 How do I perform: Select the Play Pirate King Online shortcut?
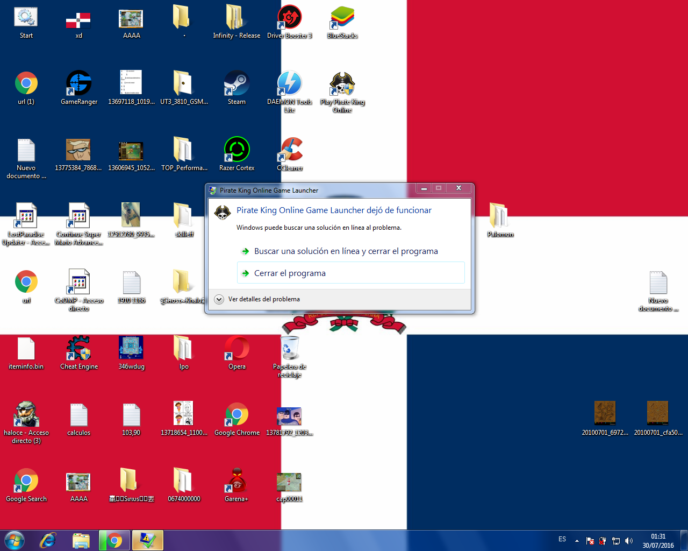[342, 92]
